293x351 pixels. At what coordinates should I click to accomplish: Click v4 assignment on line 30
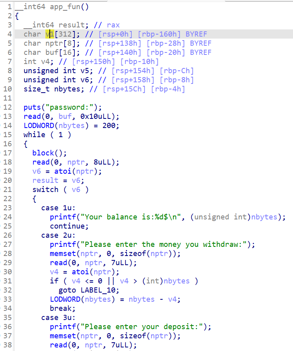click(x=54, y=272)
